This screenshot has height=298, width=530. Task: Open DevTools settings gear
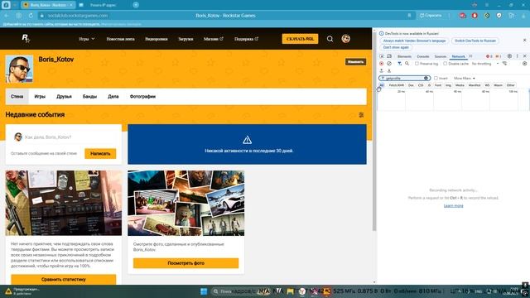pos(509,56)
